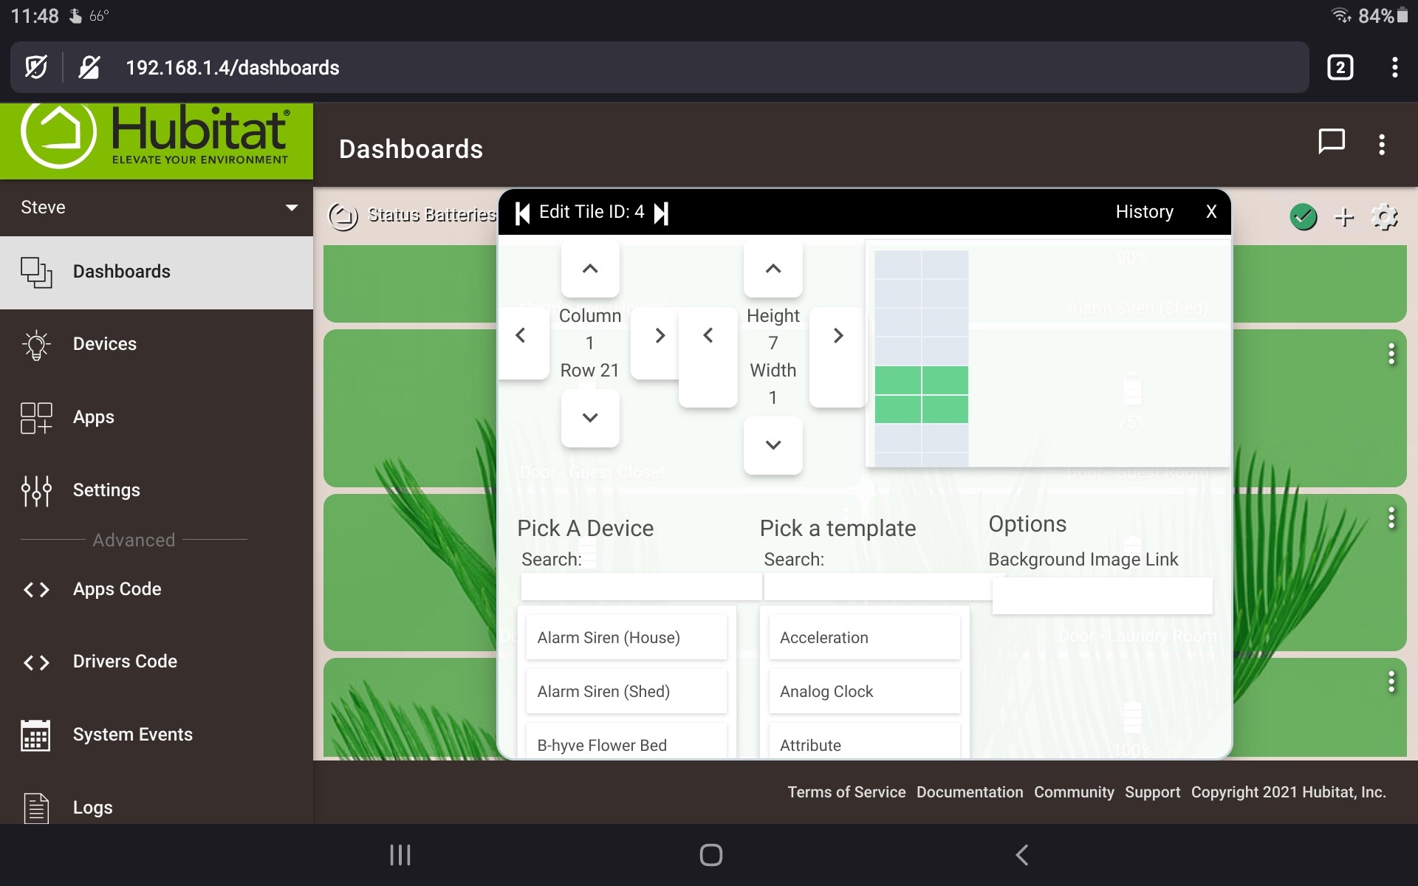Click the browser shield icon

(x=35, y=67)
